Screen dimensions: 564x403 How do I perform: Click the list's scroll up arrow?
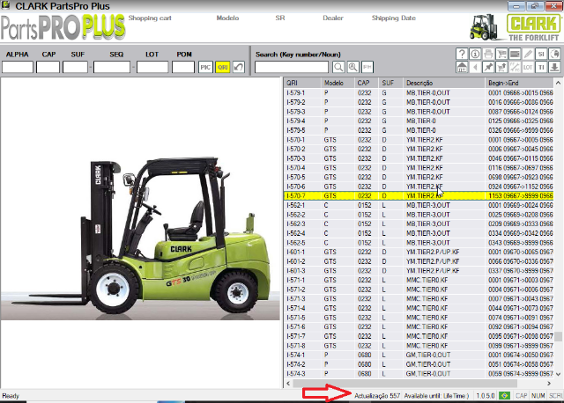click(558, 83)
